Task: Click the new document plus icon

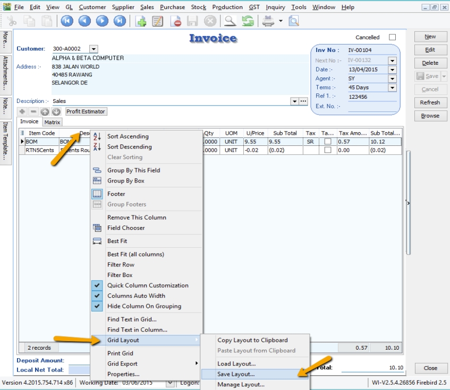Action: pyautogui.click(x=141, y=21)
